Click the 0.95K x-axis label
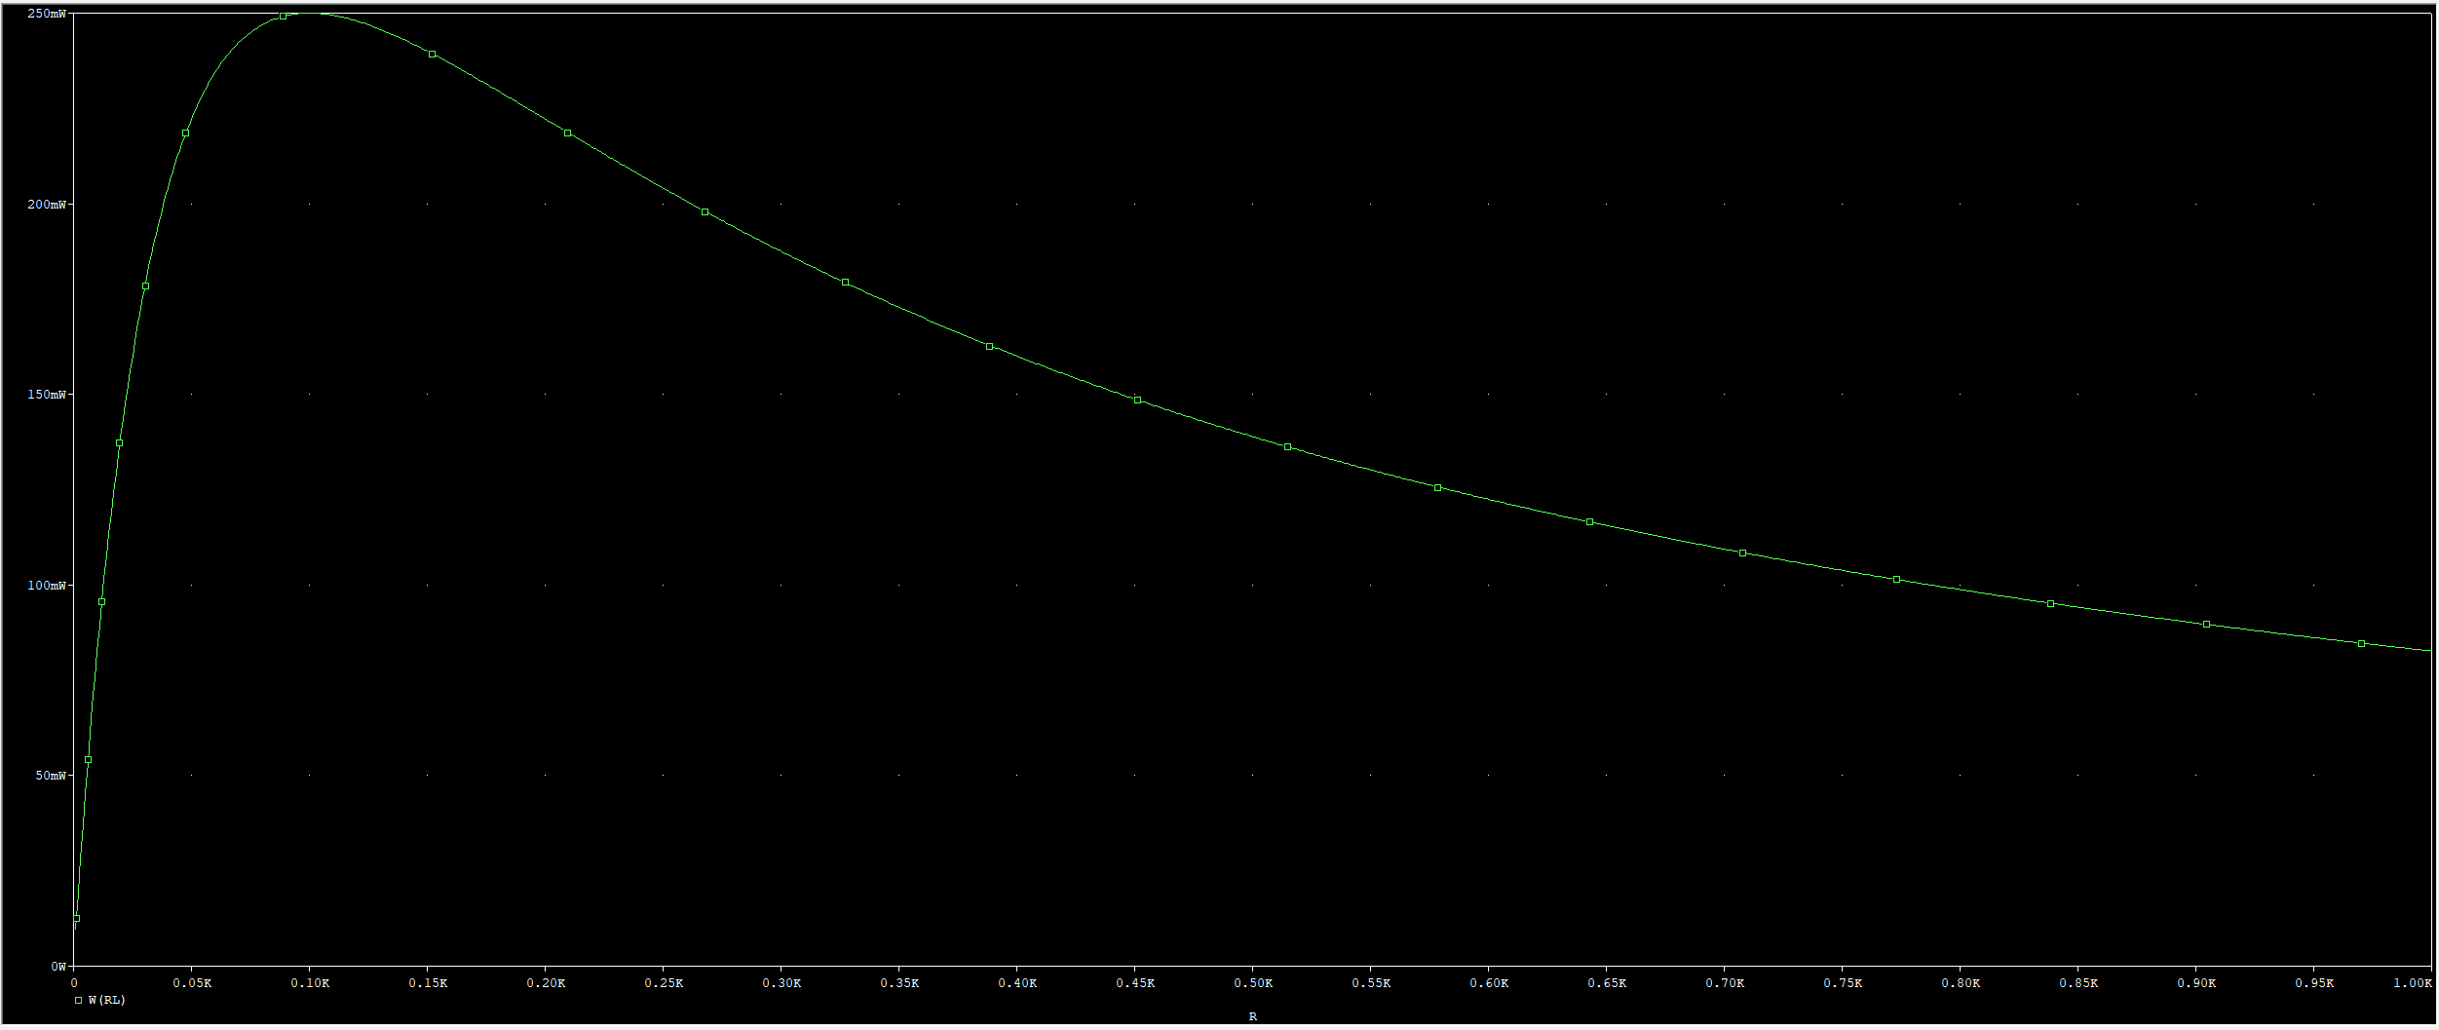This screenshot has width=2439, height=1030. click(x=2314, y=983)
